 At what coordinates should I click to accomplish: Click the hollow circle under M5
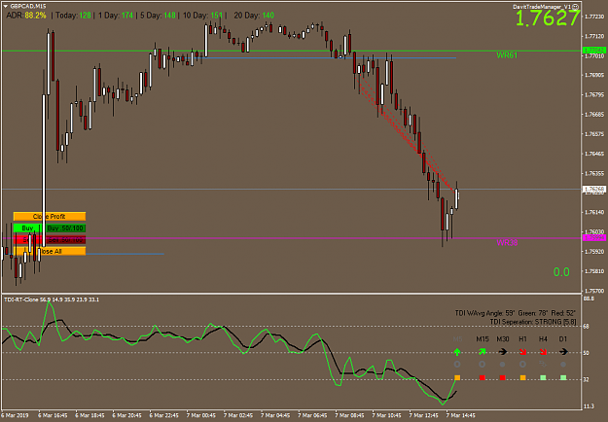pyautogui.click(x=457, y=365)
